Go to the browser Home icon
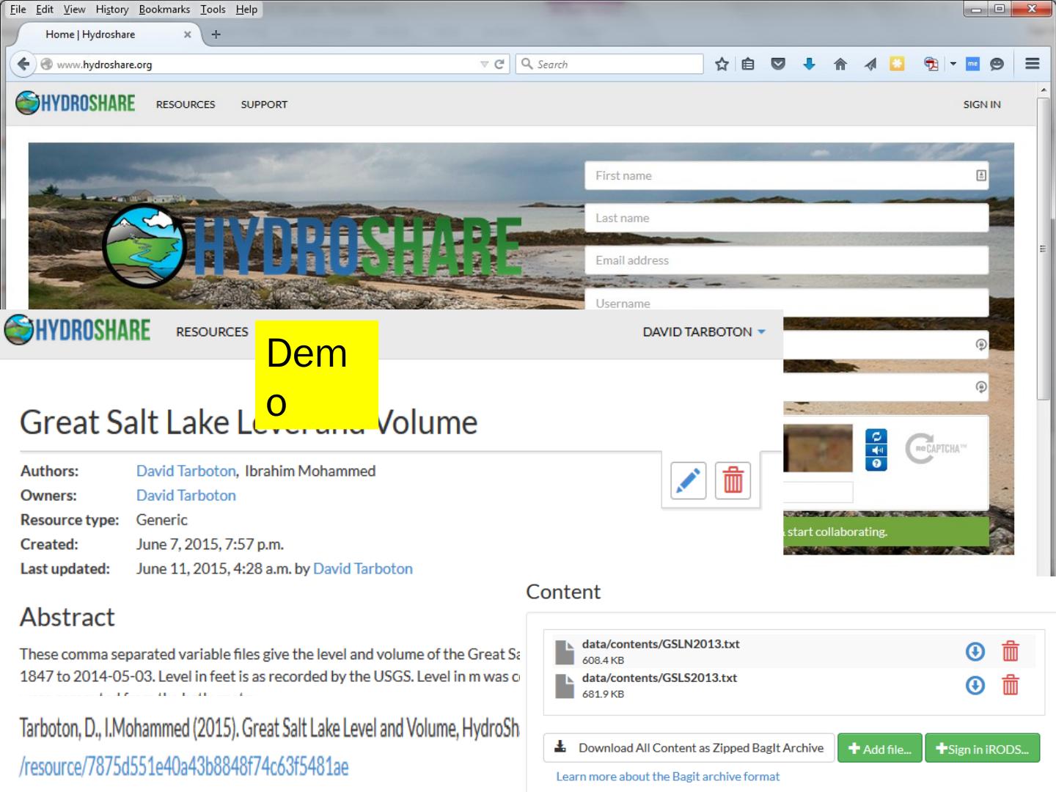The image size is (1056, 792). pos(840,64)
